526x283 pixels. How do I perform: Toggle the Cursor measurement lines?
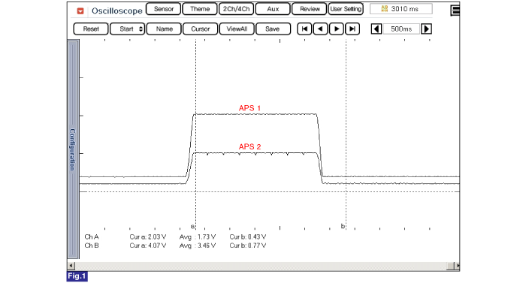[x=201, y=29]
